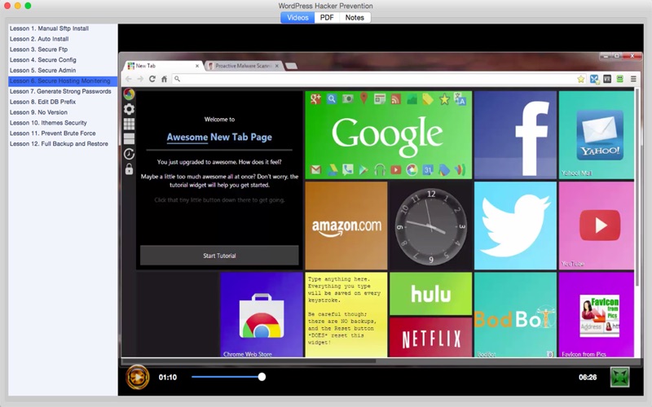Select the Videos tab
Image resolution: width=652 pixels, height=407 pixels.
297,17
